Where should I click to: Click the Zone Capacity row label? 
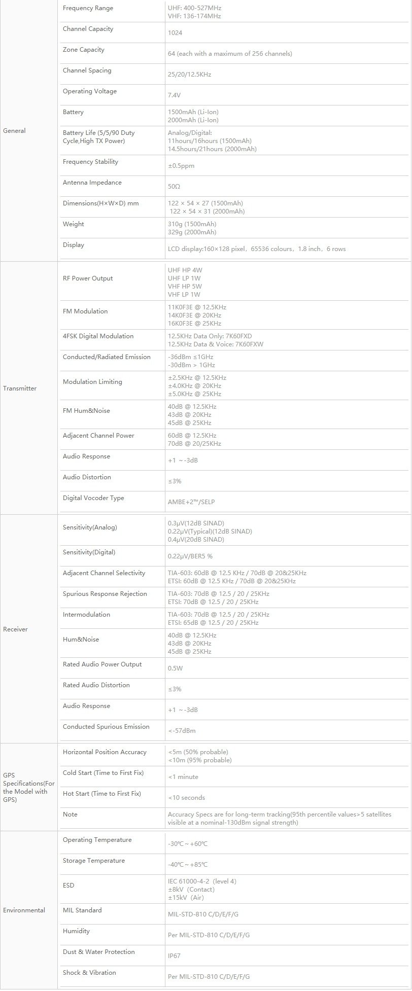(x=84, y=50)
